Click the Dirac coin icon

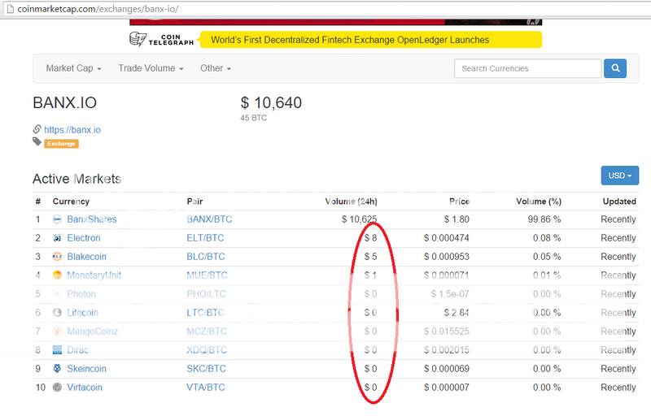pos(57,349)
